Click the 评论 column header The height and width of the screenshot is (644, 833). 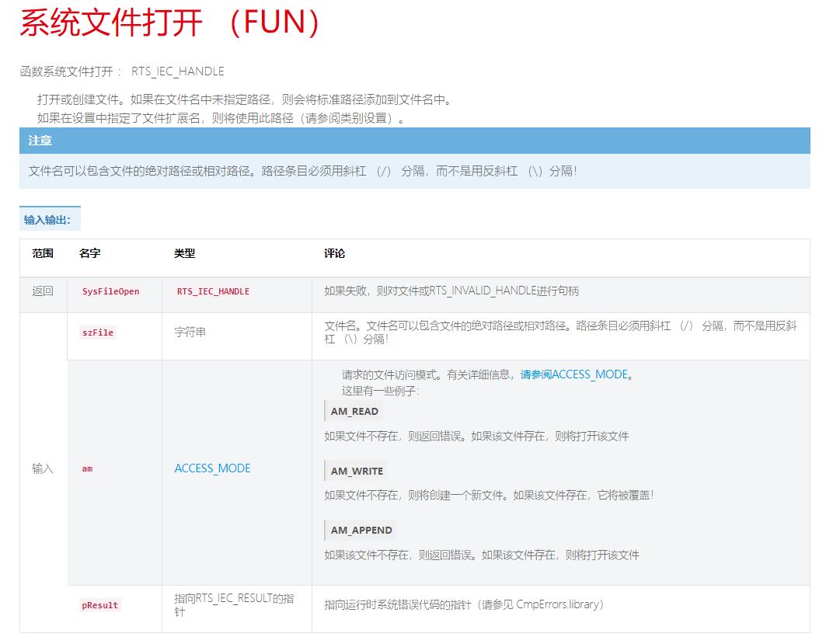coord(335,254)
